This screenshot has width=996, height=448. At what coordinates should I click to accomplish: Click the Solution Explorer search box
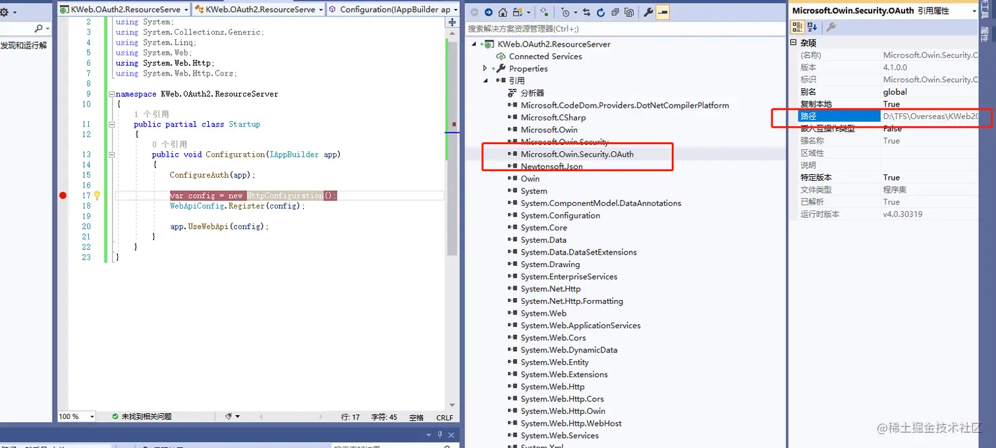pos(624,29)
